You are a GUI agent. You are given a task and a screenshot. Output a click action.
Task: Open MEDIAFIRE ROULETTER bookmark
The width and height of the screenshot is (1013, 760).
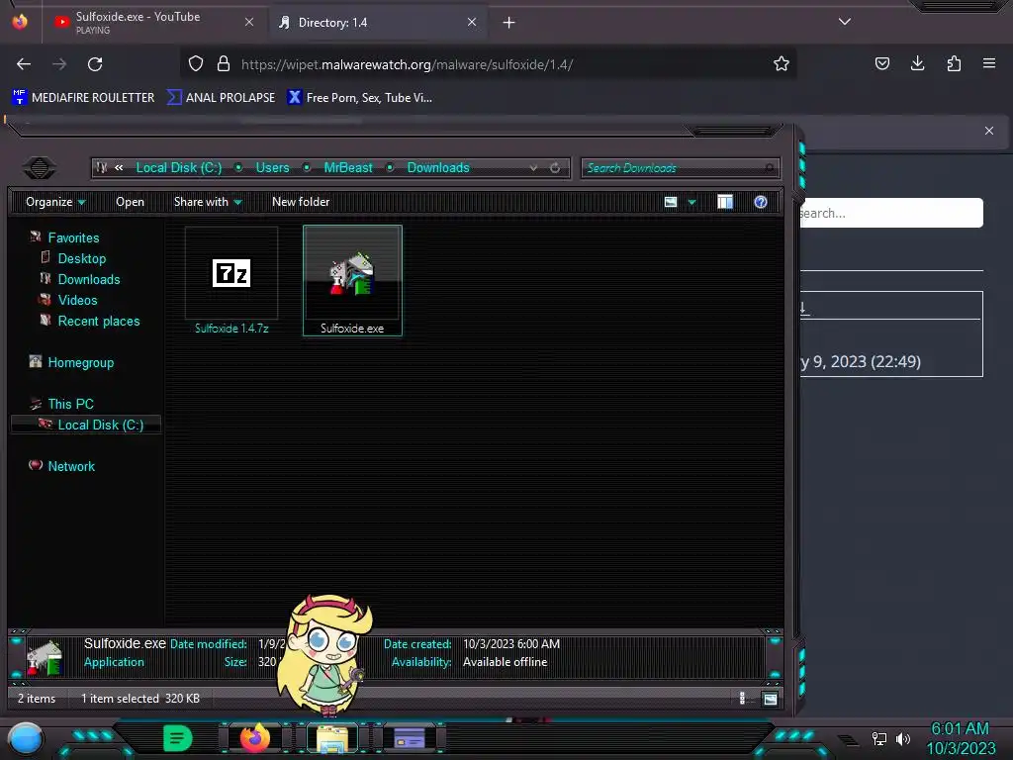pos(83,98)
